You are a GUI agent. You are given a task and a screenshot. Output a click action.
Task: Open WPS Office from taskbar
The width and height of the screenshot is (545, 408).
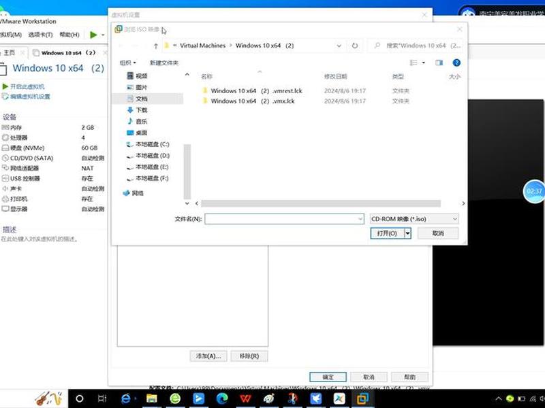(245, 398)
